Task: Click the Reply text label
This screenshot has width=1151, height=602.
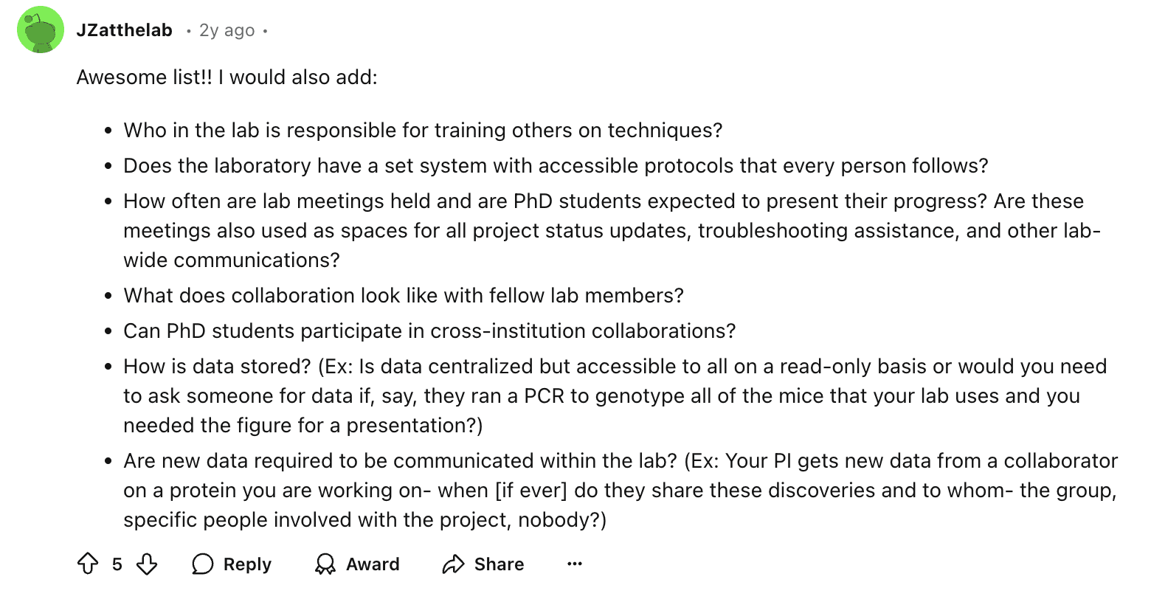Action: pyautogui.click(x=247, y=564)
